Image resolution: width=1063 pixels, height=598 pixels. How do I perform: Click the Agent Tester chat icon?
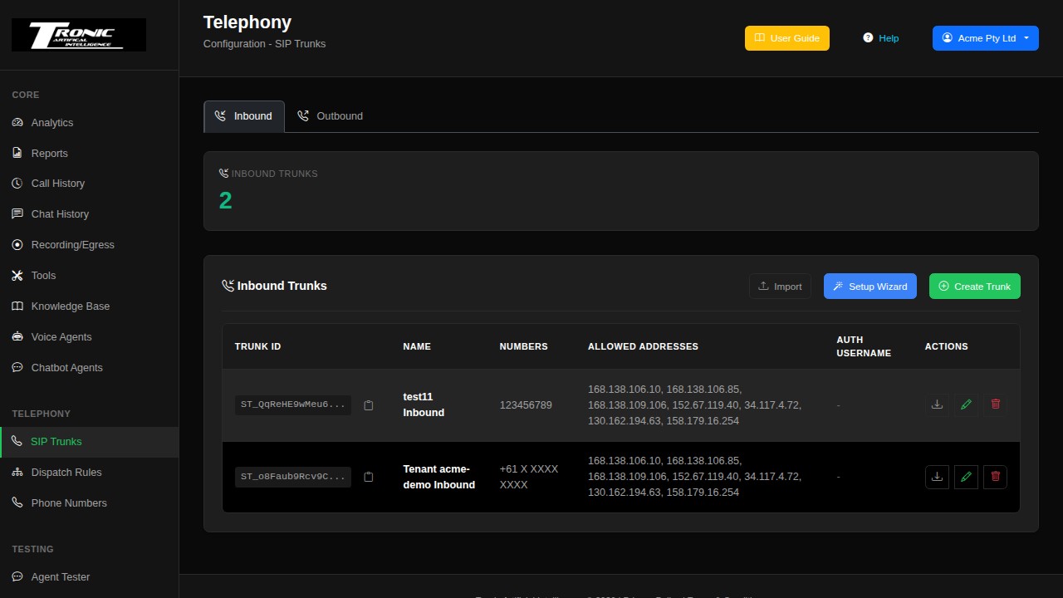(17, 577)
